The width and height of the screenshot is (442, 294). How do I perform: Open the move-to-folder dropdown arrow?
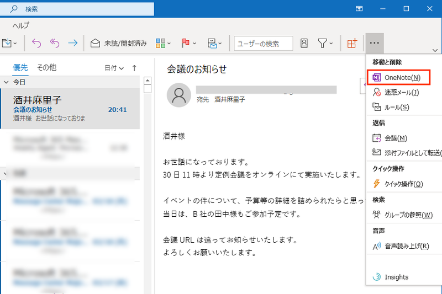pos(15,44)
